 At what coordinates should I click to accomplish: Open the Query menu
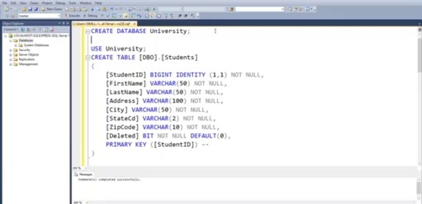click(34, 3)
